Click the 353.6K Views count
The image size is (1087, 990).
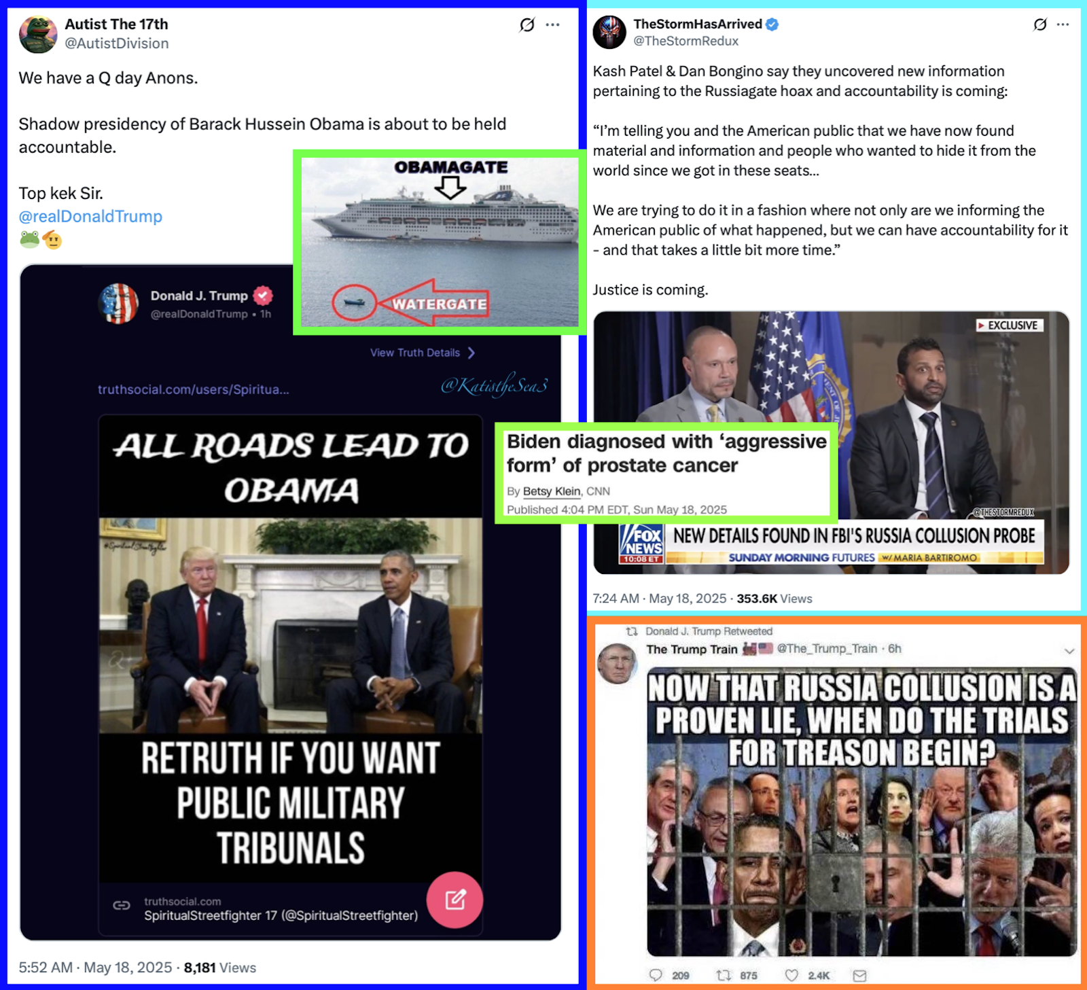click(x=774, y=599)
